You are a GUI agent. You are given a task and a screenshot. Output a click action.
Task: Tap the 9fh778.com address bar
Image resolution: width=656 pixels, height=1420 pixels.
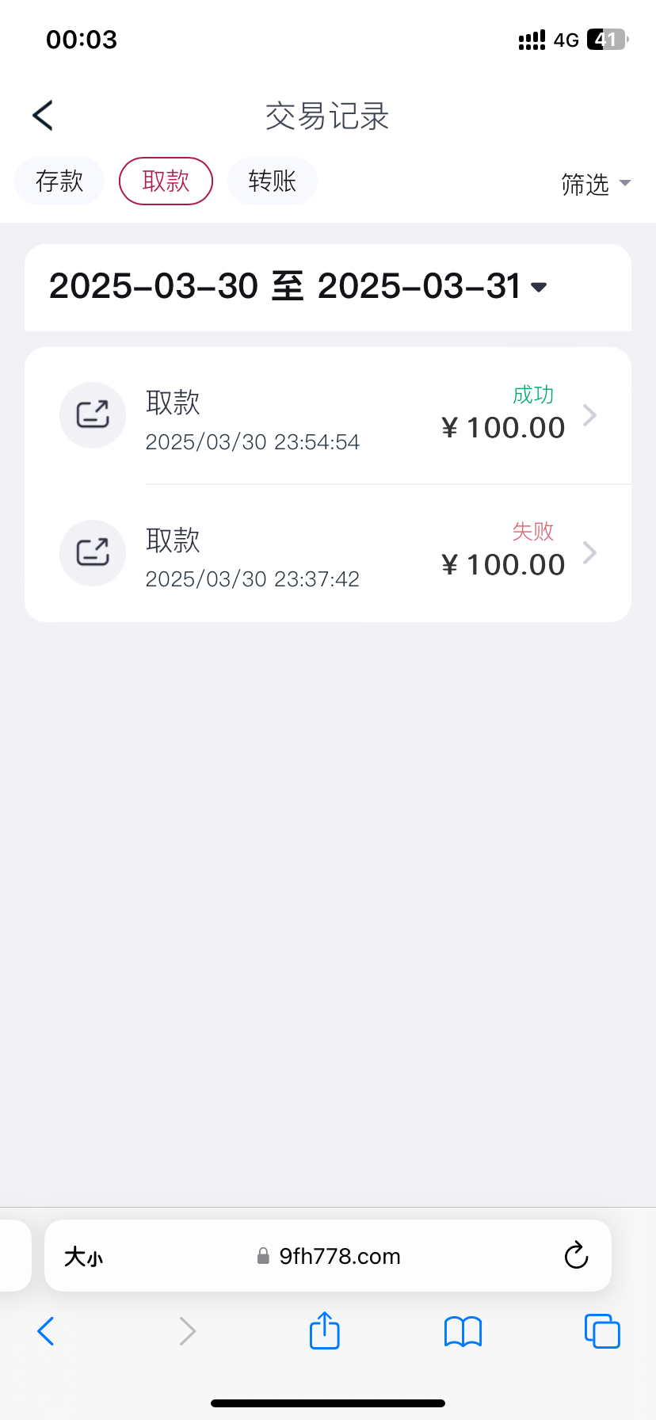coord(339,1257)
